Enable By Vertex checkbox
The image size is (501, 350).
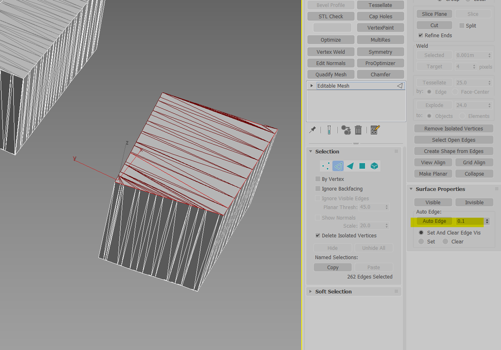pyautogui.click(x=318, y=179)
